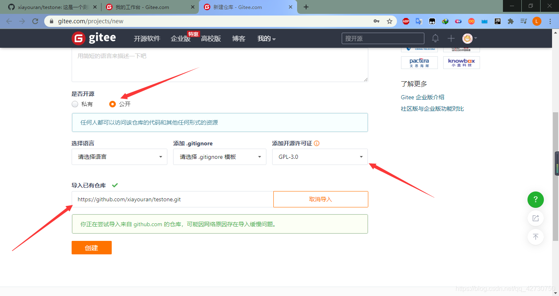The image size is (559, 296).
Task: Click the license info icon
Action: coord(317,143)
